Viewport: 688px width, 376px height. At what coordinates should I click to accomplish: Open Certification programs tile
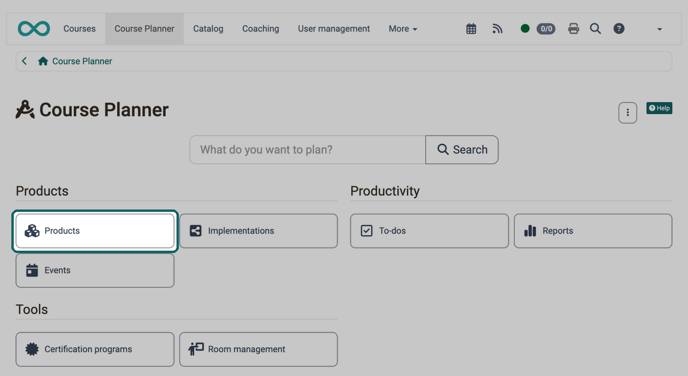point(95,349)
